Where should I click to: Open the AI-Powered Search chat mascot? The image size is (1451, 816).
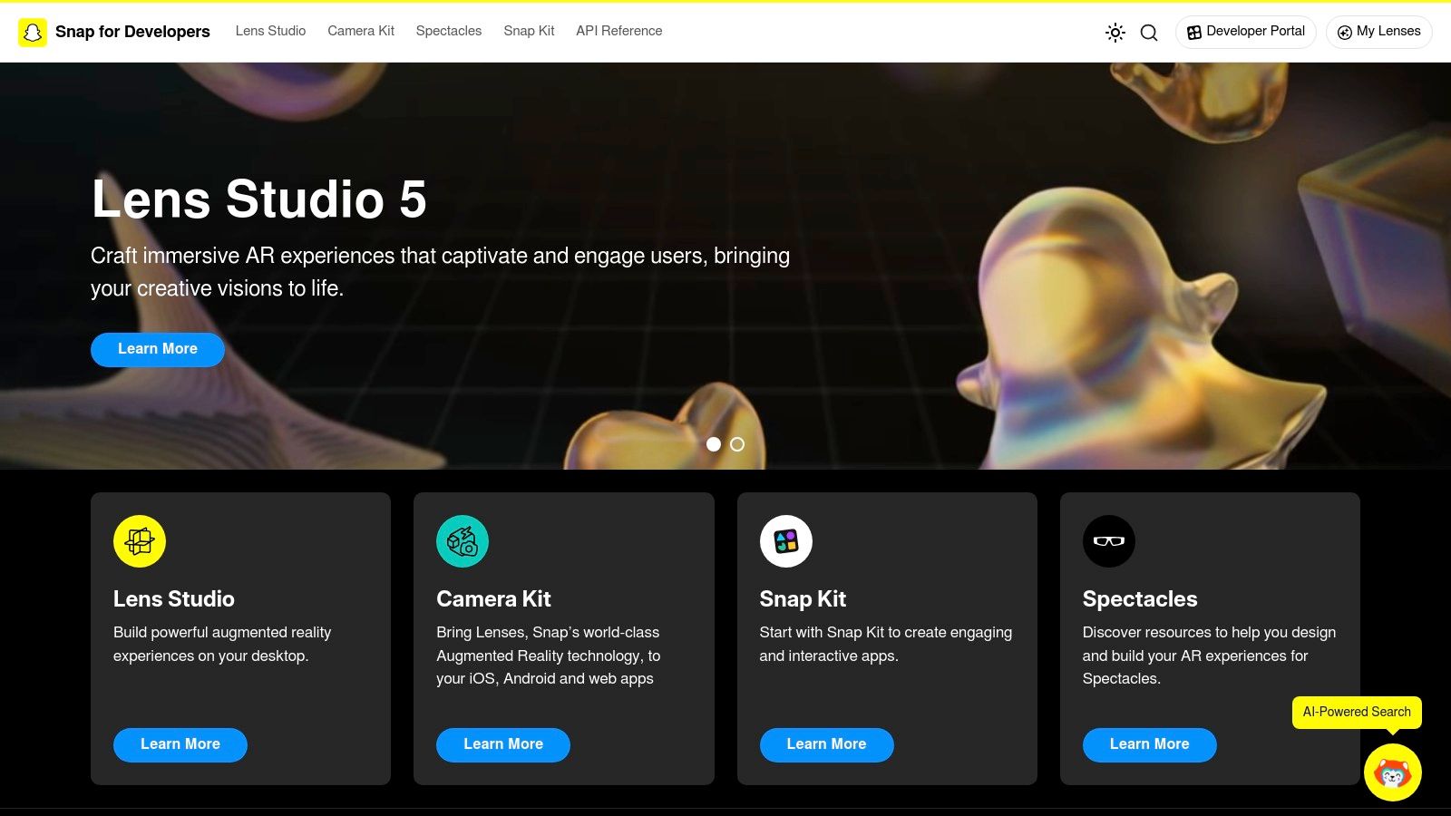pos(1393,772)
